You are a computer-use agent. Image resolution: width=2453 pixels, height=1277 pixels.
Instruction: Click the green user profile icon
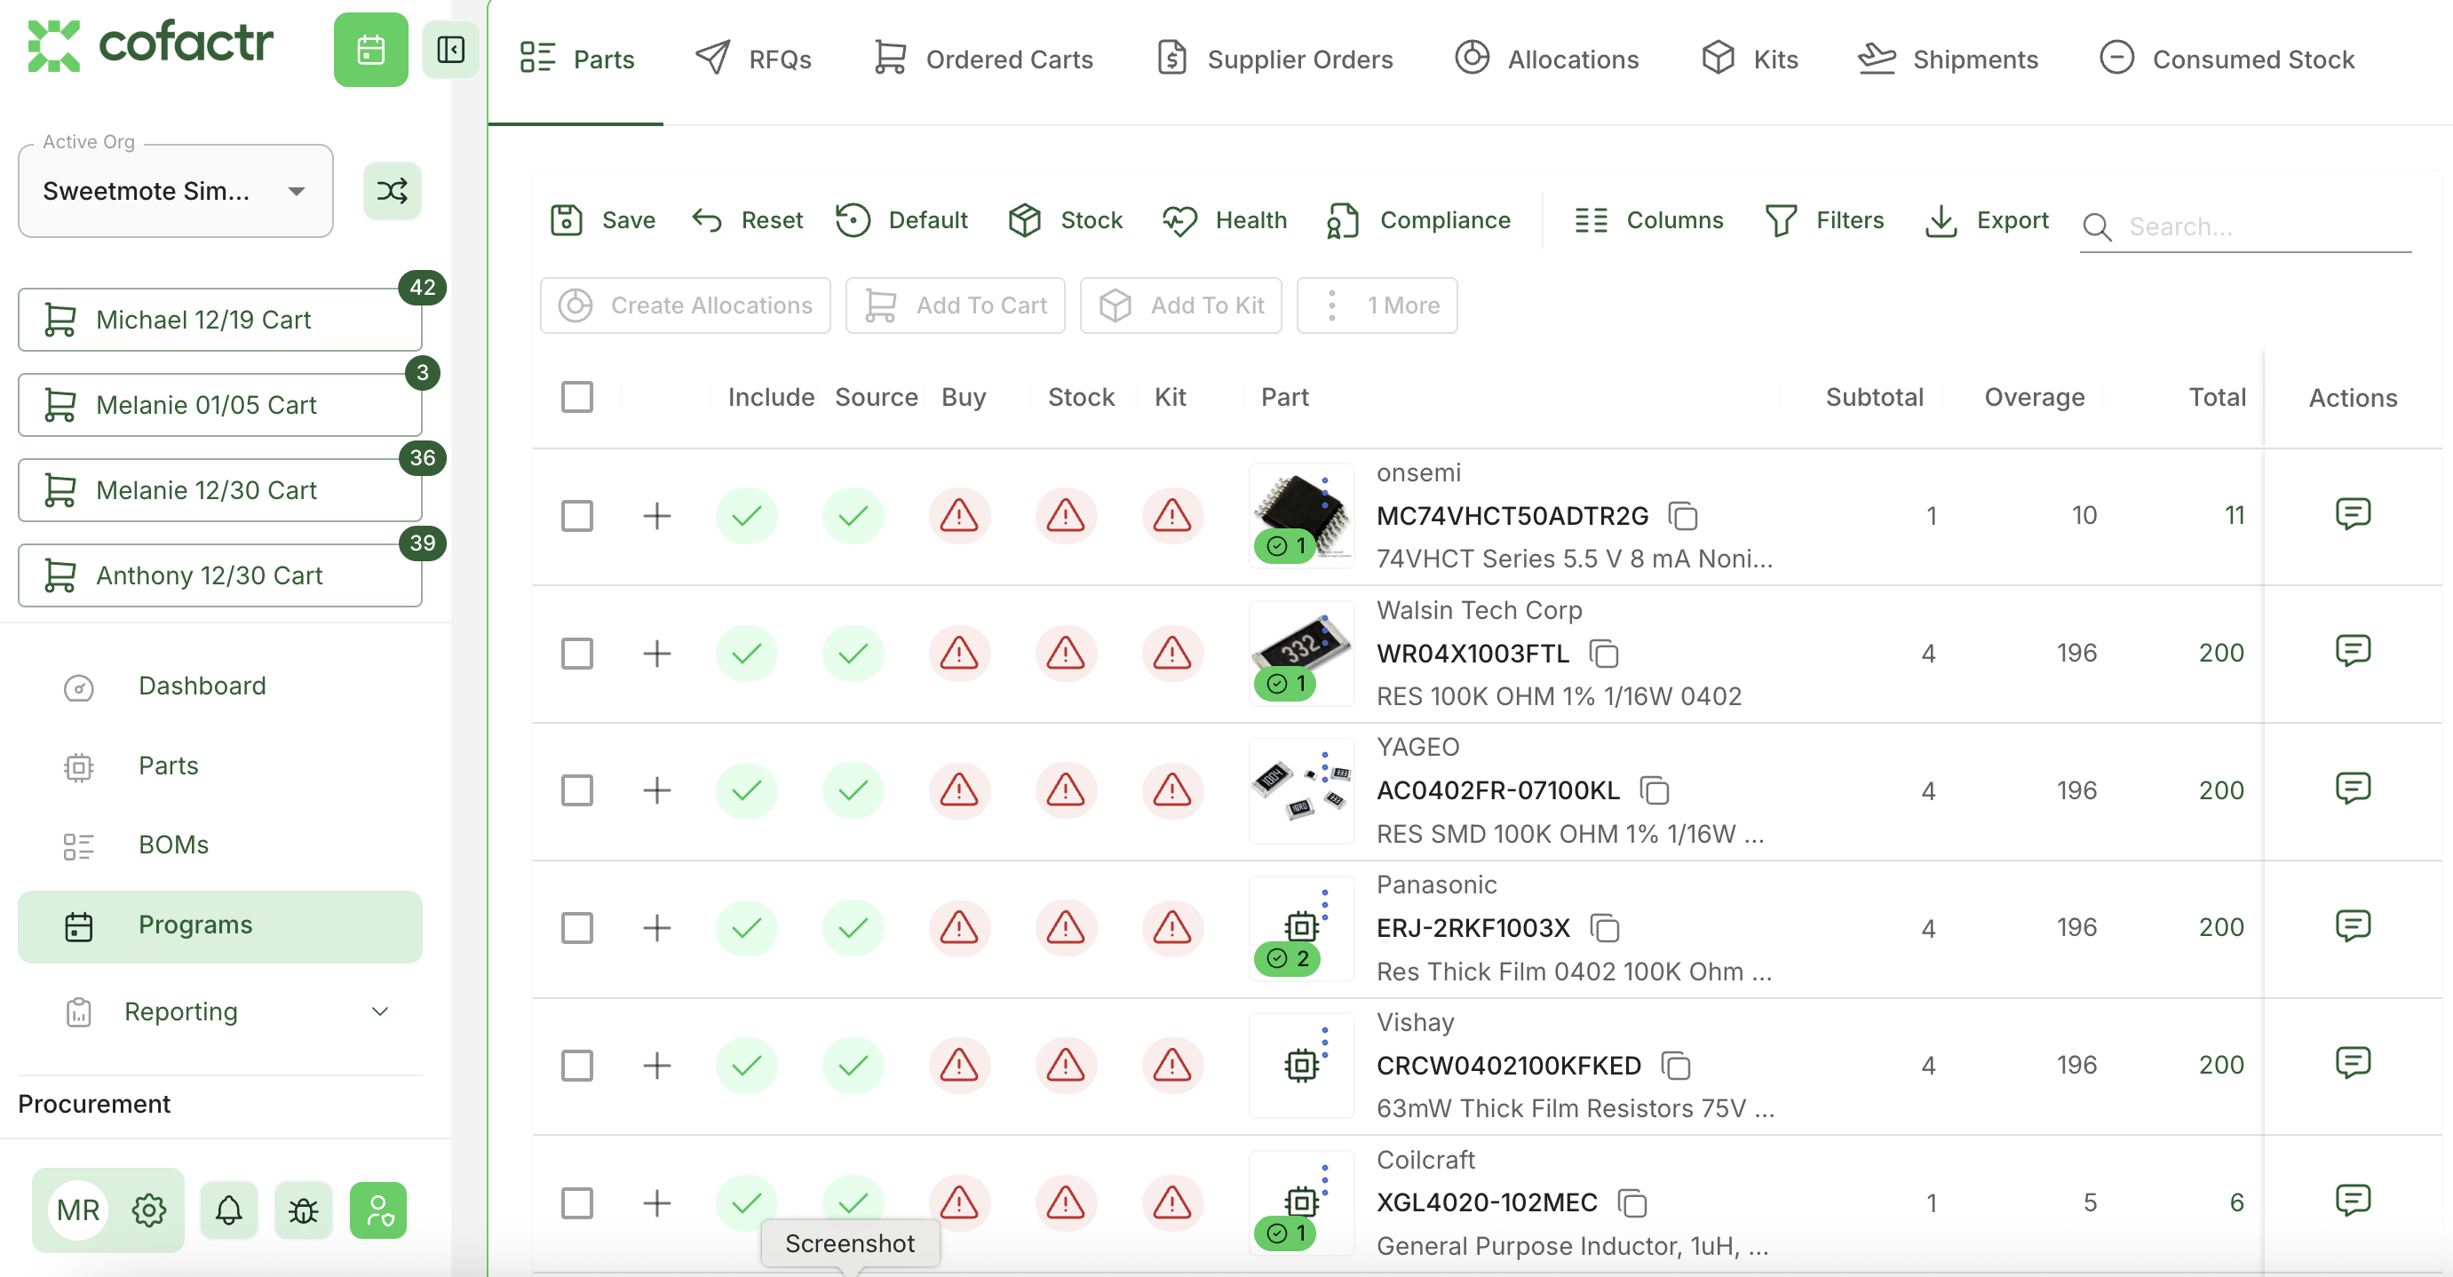pyautogui.click(x=378, y=1210)
